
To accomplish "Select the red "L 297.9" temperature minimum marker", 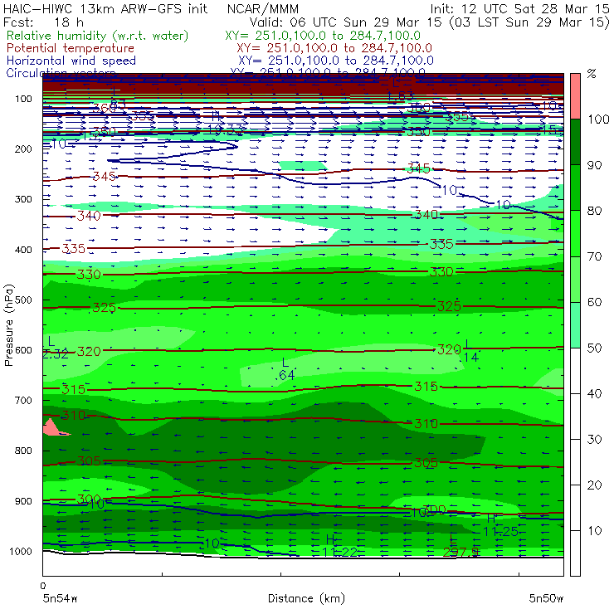I will point(460,546).
